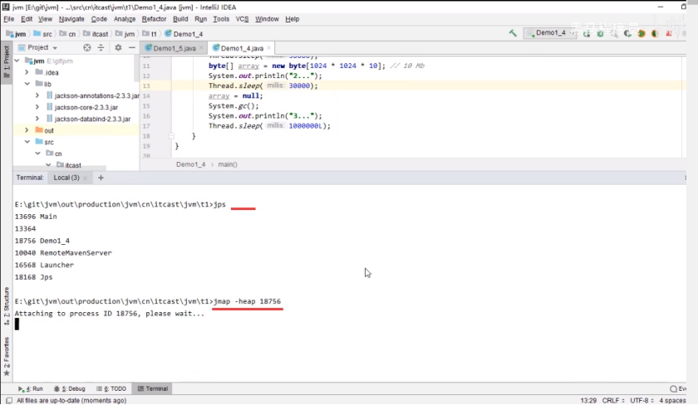Click the Collapse All icon in Project panel
Image resolution: width=698 pixels, height=405 pixels.
tap(101, 47)
